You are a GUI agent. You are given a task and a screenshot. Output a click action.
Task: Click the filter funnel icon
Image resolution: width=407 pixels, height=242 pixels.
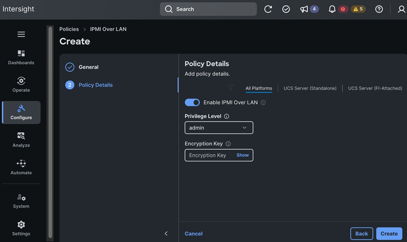coord(230,87)
